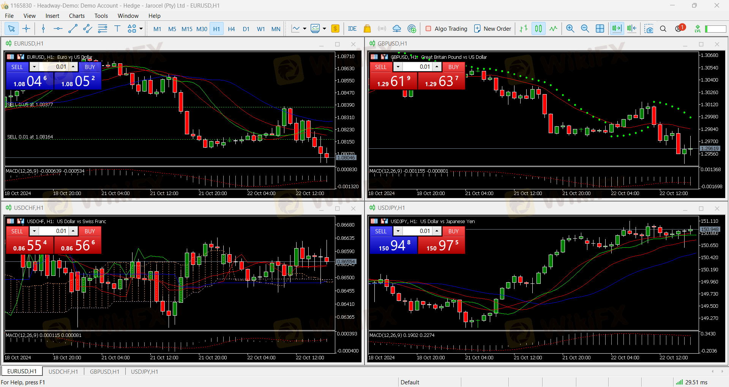
Task: Click the bar chart display icon
Action: click(x=524, y=28)
